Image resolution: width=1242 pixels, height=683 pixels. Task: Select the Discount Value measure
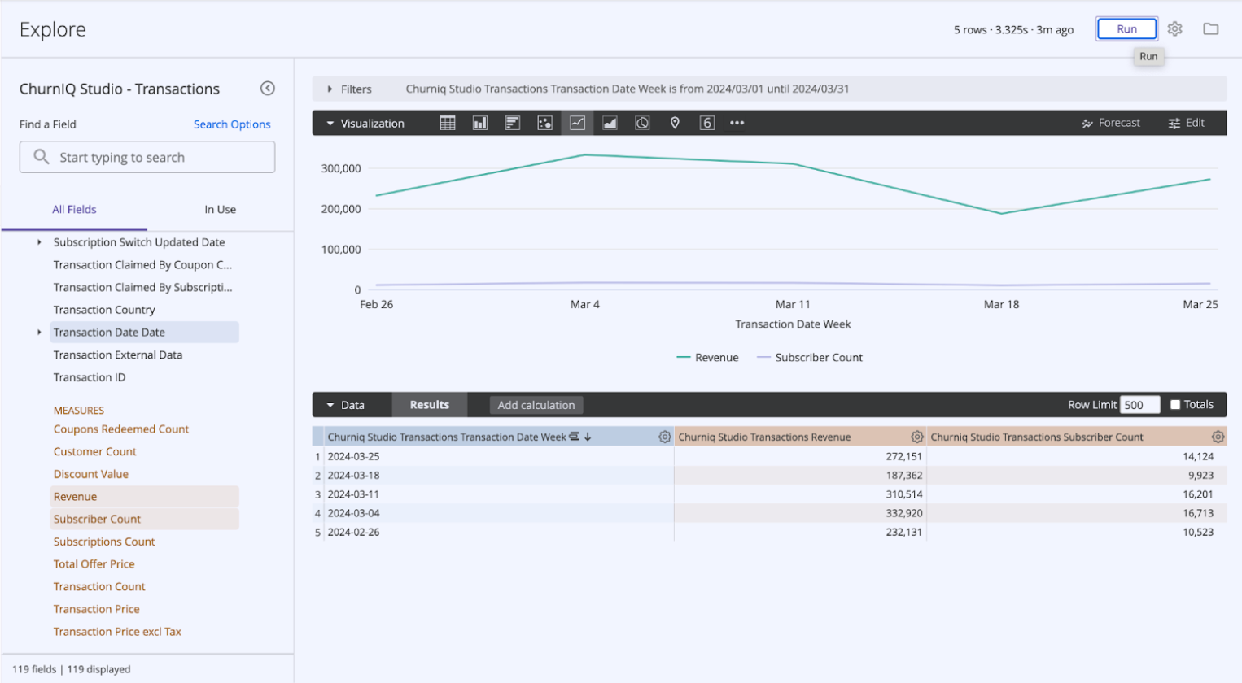click(x=90, y=474)
